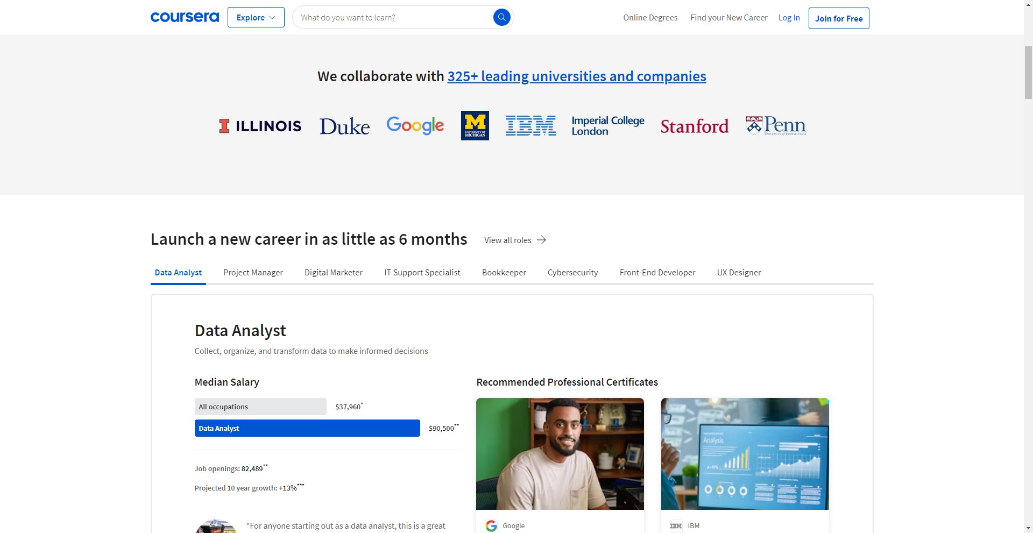Open the UX Designer tab
Viewport: 1033px width, 533px height.
tap(739, 273)
